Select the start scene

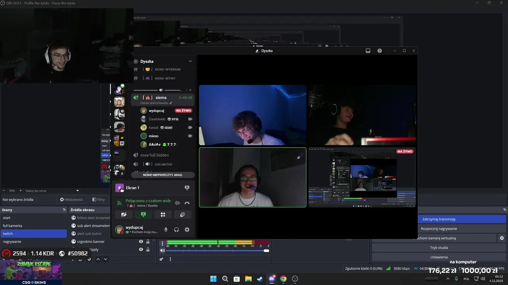click(34, 218)
